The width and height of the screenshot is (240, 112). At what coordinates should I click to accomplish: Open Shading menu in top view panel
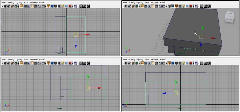11,2
